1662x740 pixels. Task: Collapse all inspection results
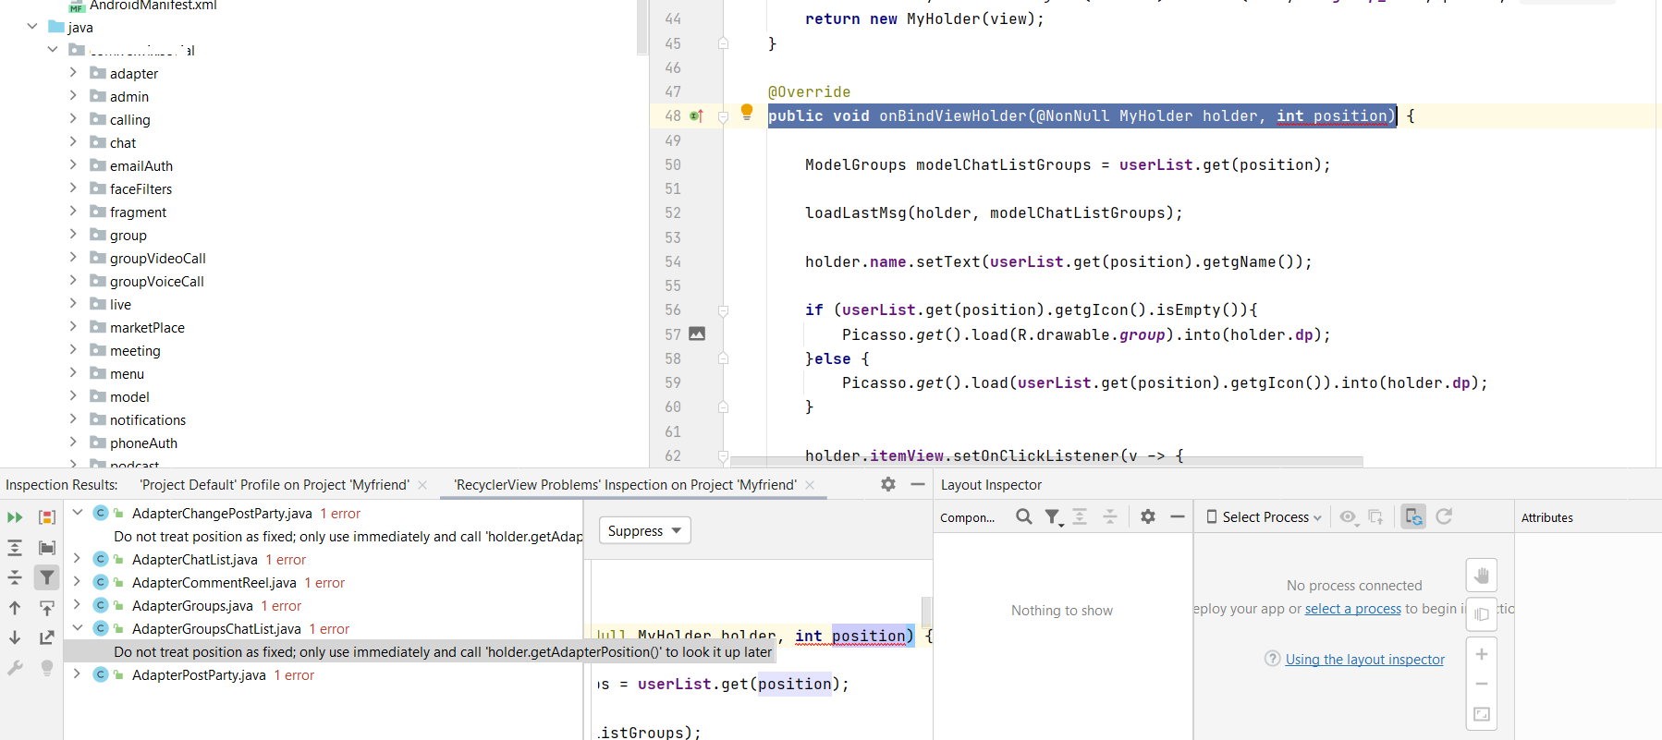point(15,577)
